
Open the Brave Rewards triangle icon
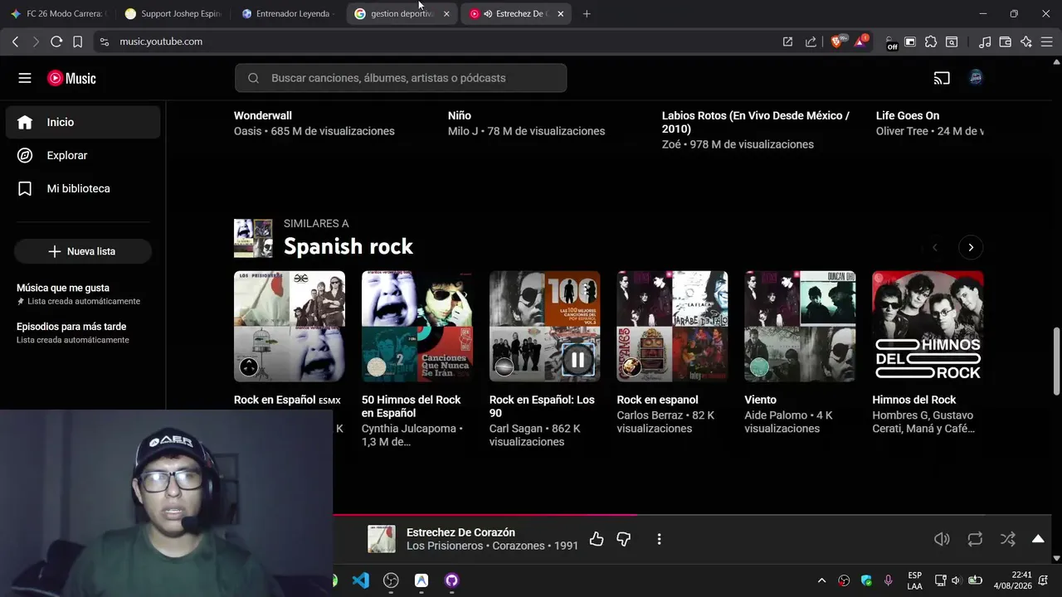click(861, 41)
